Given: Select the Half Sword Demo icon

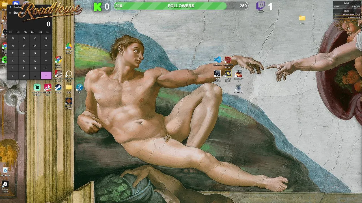Looking at the screenshot, I should click(x=228, y=62).
